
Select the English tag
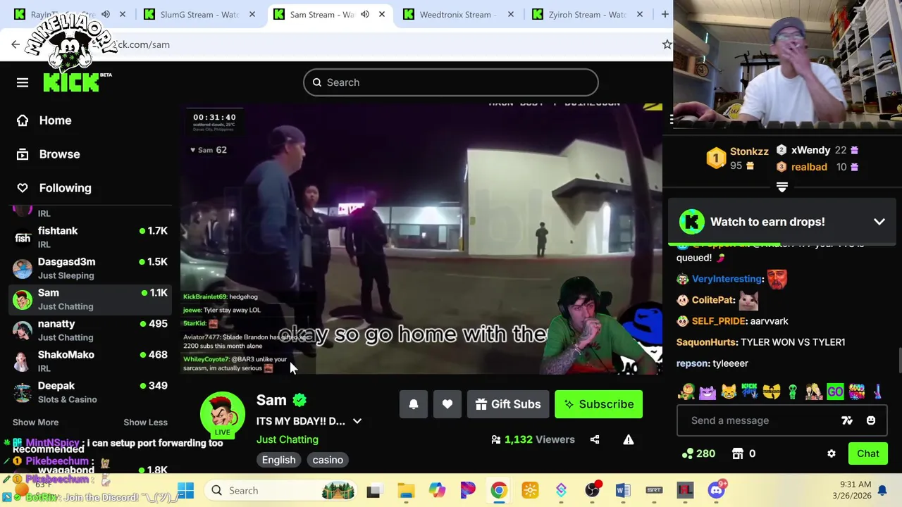[x=279, y=460]
